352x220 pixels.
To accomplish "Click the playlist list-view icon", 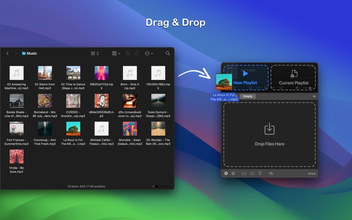I will (271, 173).
